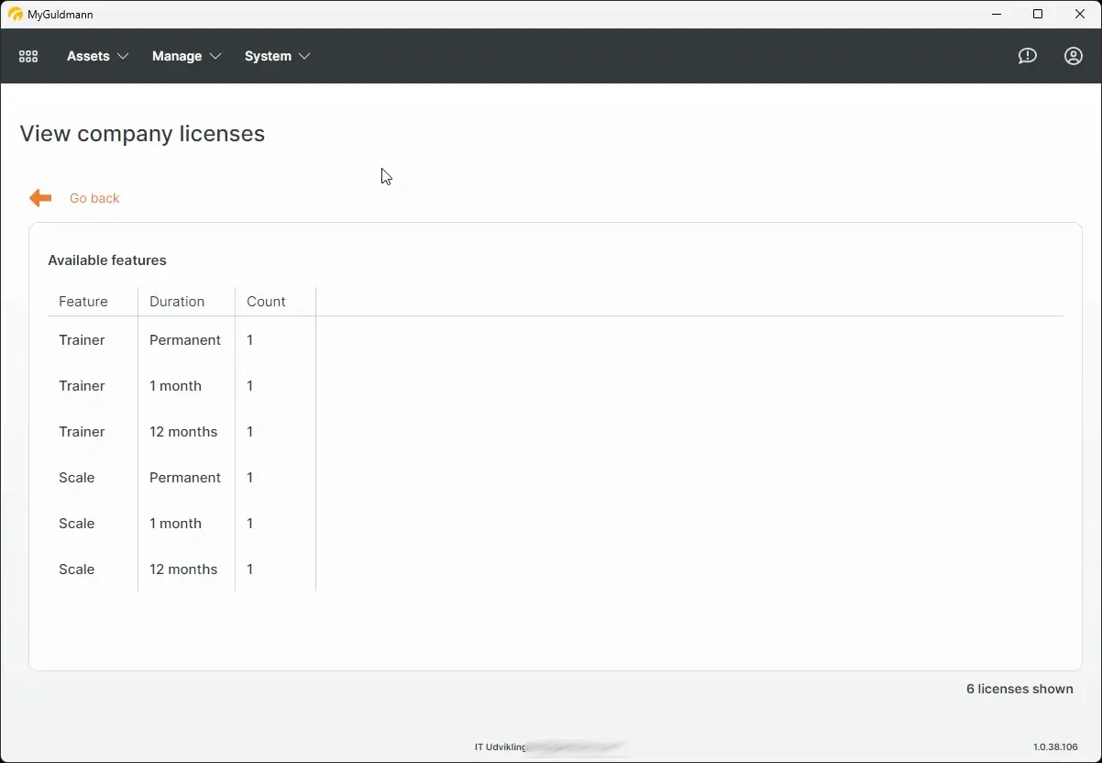Image resolution: width=1102 pixels, height=763 pixels.
Task: Expand the Assets dropdown chevron
Action: click(x=124, y=56)
